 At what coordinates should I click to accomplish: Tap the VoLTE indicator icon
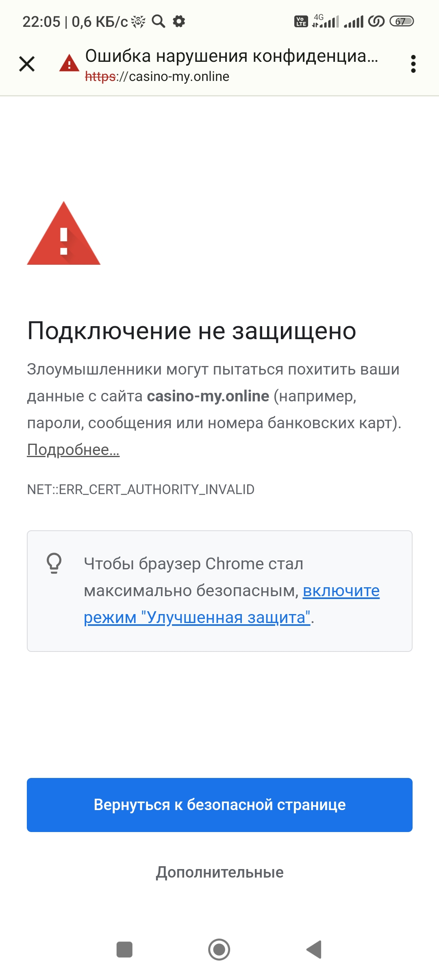pos(301,21)
